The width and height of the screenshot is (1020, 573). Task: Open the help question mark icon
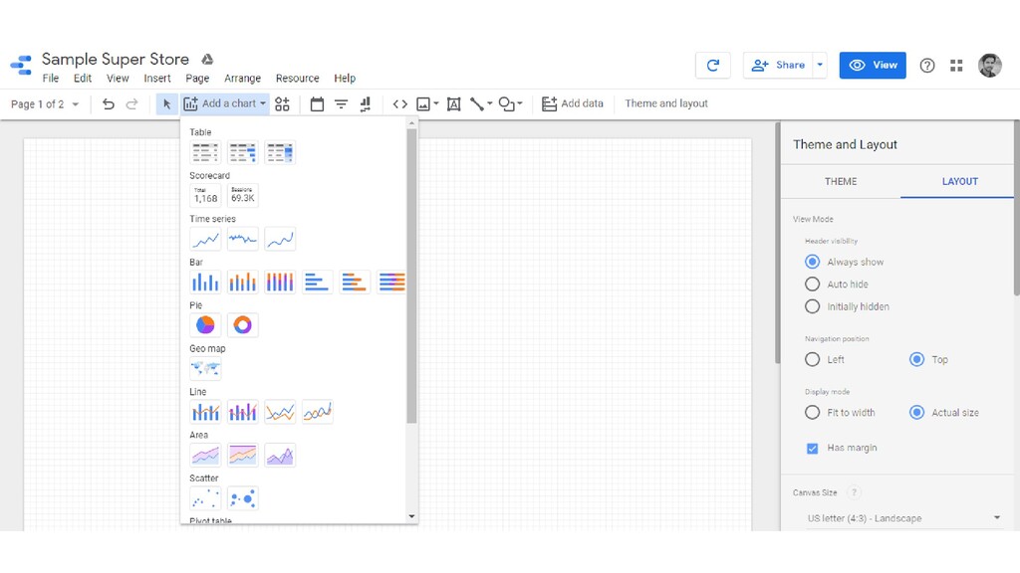click(x=927, y=65)
